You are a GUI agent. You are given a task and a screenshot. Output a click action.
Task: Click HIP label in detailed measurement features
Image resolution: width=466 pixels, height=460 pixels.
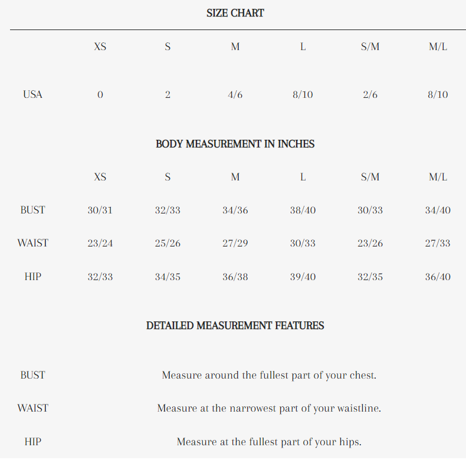32,441
